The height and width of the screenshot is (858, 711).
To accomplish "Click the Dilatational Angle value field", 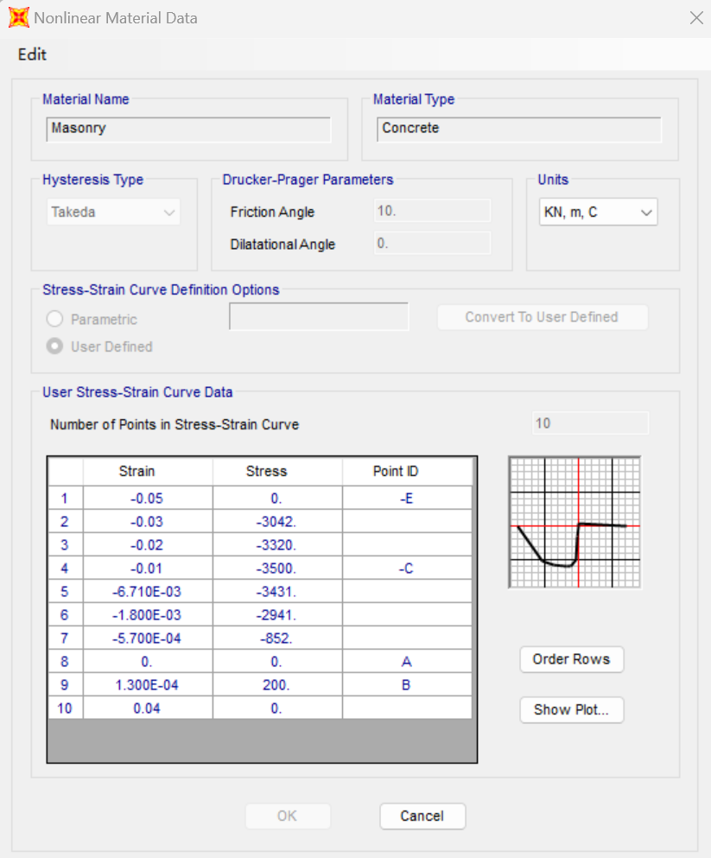I will 432,244.
